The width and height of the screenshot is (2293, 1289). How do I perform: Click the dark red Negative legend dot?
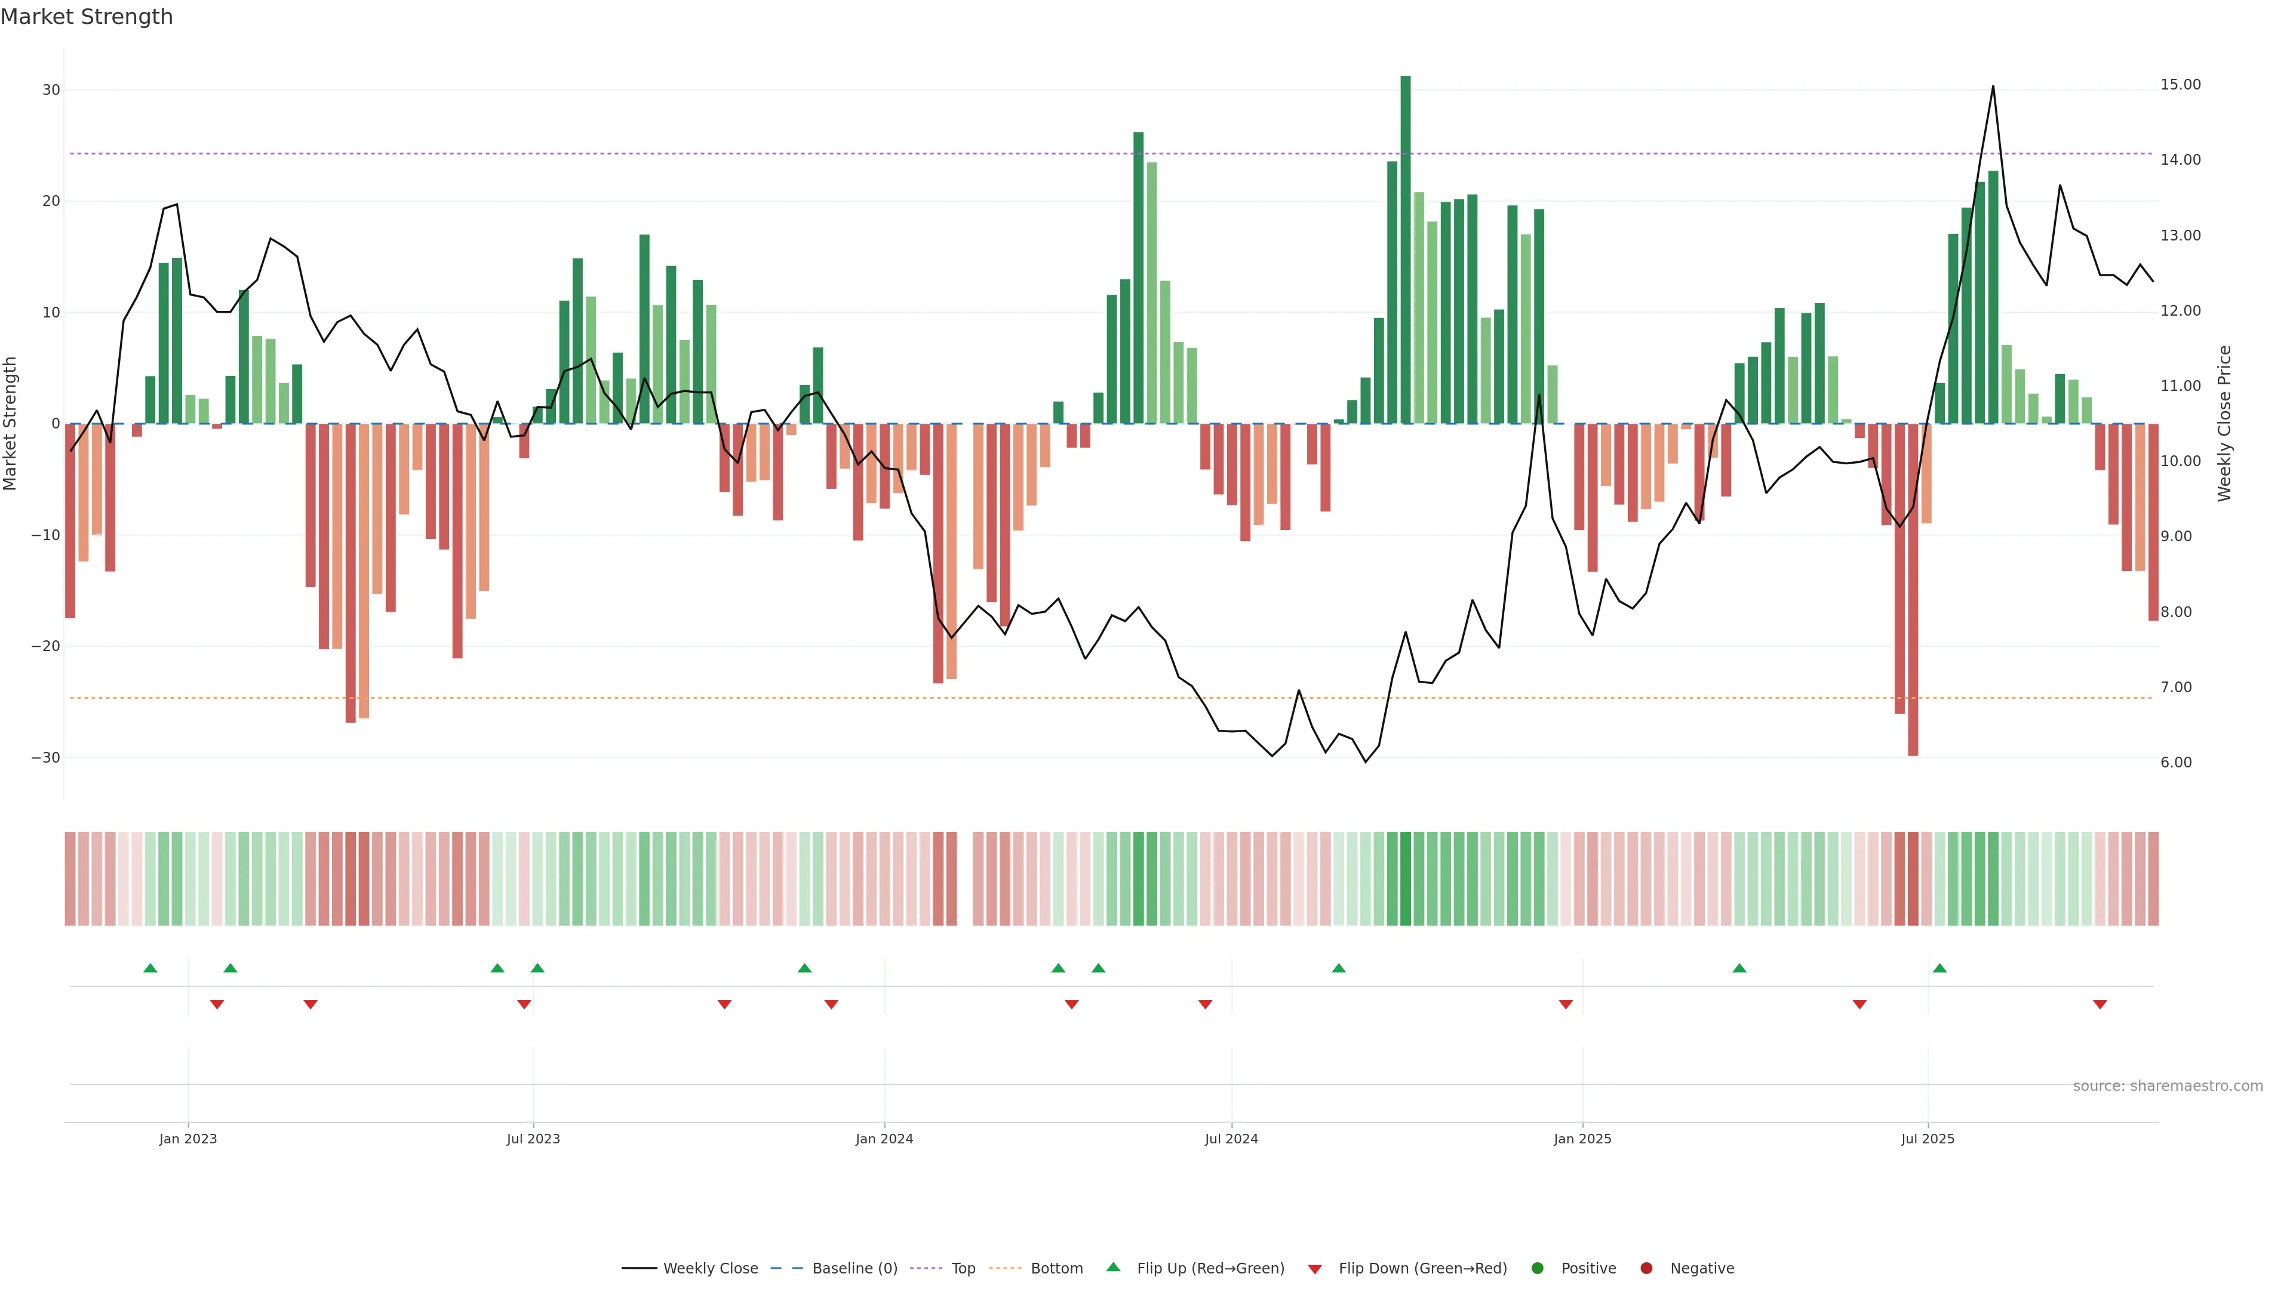click(1646, 1269)
